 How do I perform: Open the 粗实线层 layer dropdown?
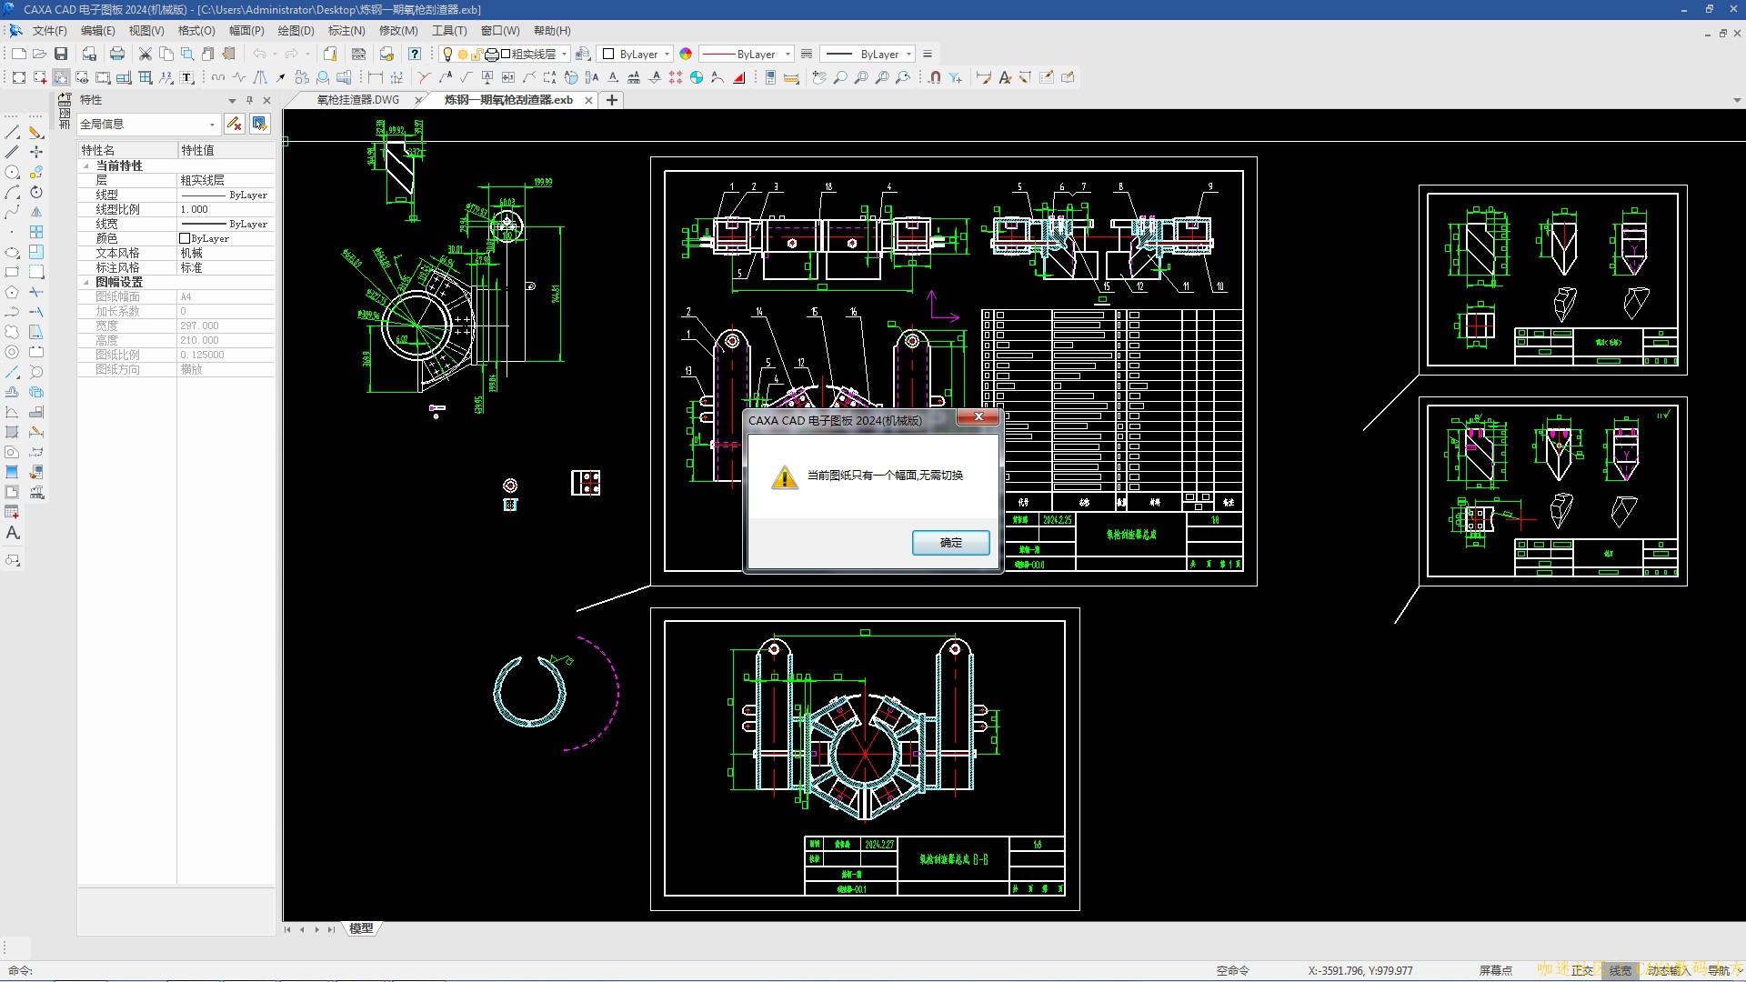pyautogui.click(x=564, y=54)
